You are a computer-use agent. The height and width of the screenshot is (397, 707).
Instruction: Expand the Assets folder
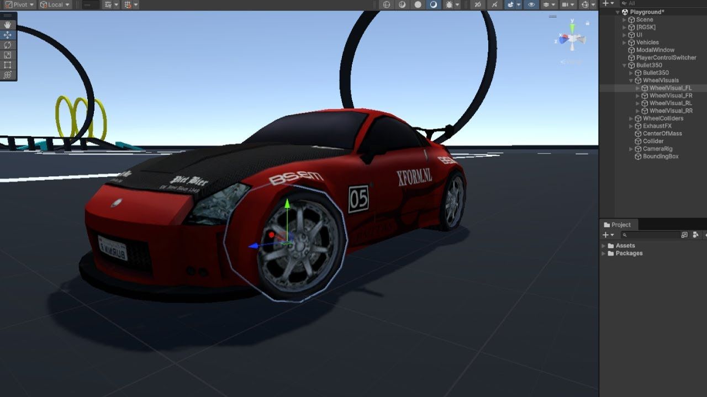pyautogui.click(x=603, y=246)
